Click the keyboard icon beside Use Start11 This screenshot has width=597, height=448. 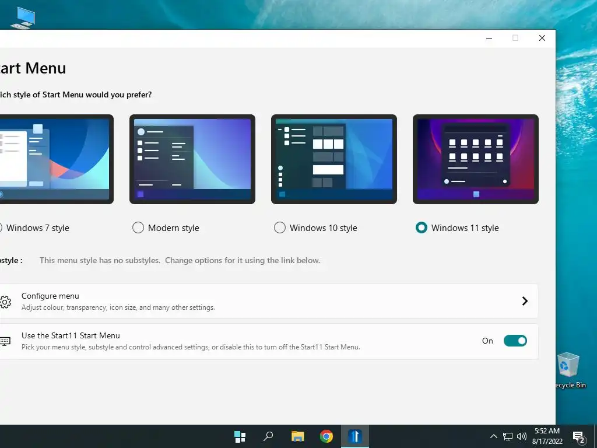(5, 341)
